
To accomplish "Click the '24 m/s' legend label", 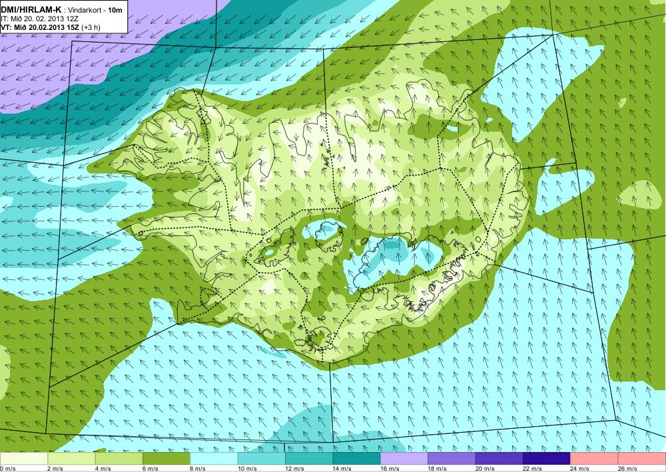I will click(x=580, y=469).
